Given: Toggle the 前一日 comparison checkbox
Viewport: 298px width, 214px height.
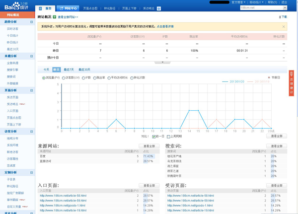Looking at the screenshot, I should click(x=154, y=136).
